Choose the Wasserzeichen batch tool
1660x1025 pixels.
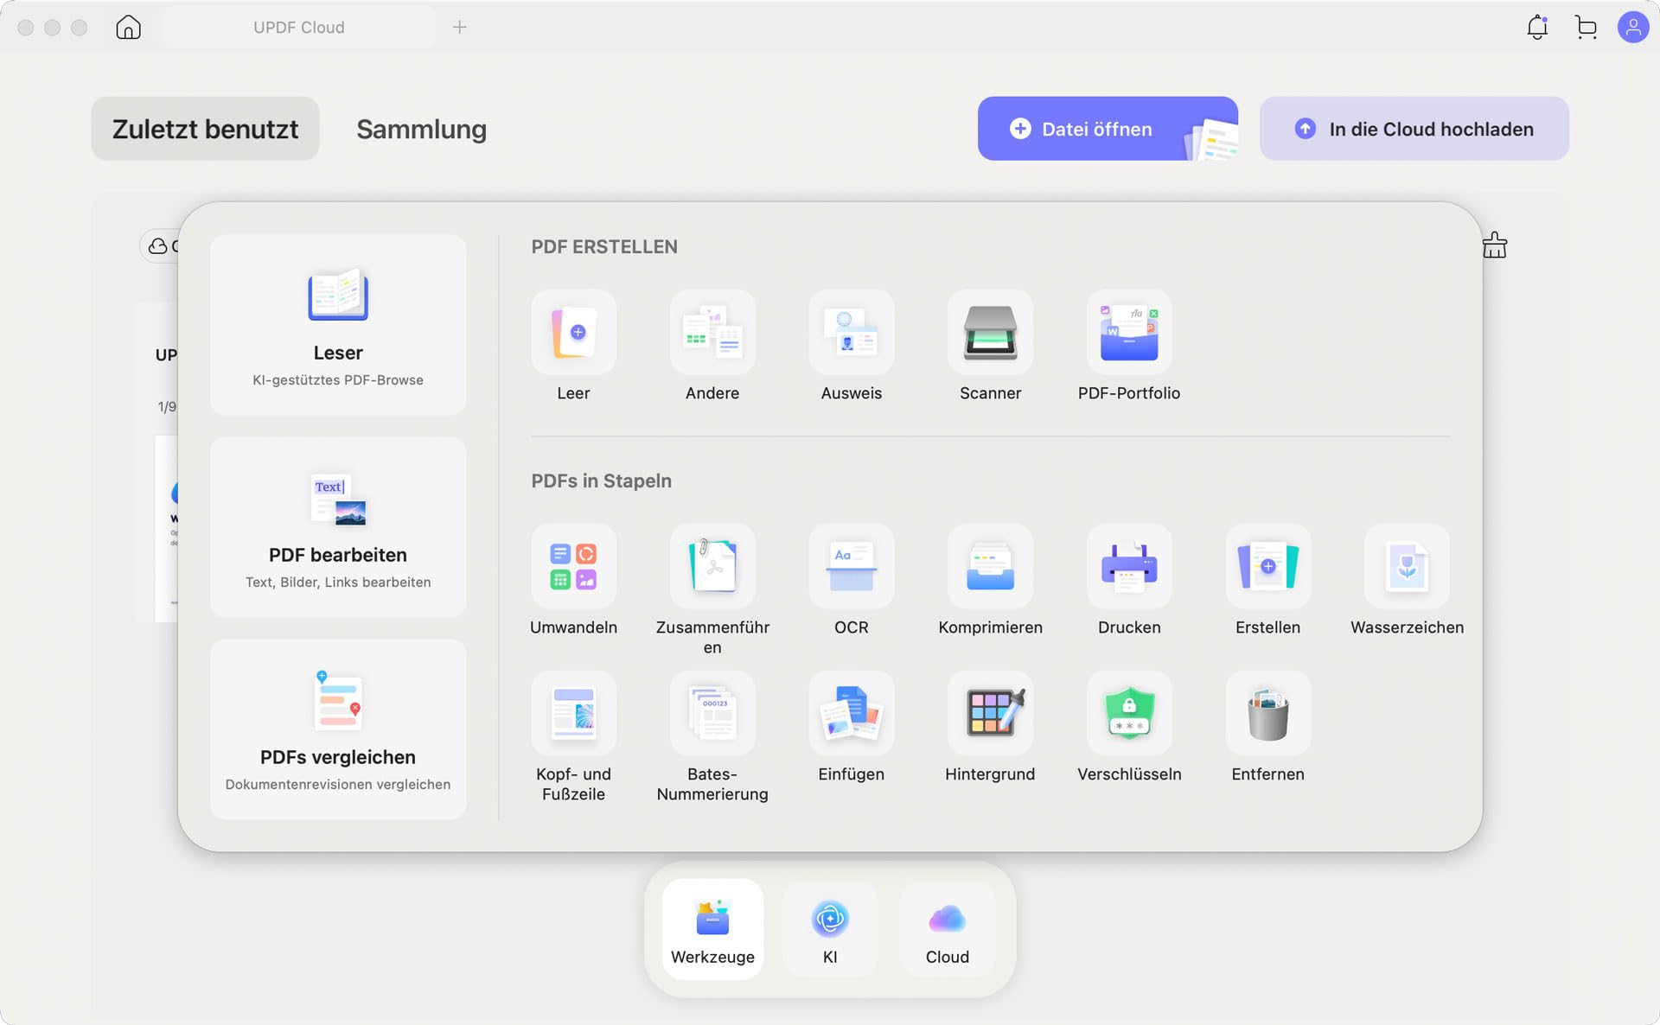click(1407, 567)
